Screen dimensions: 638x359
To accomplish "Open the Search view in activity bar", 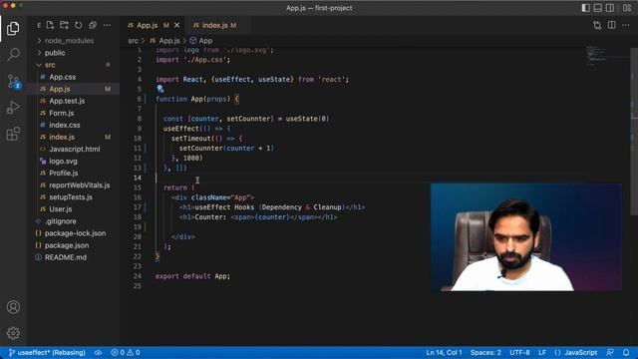I will (13, 55).
